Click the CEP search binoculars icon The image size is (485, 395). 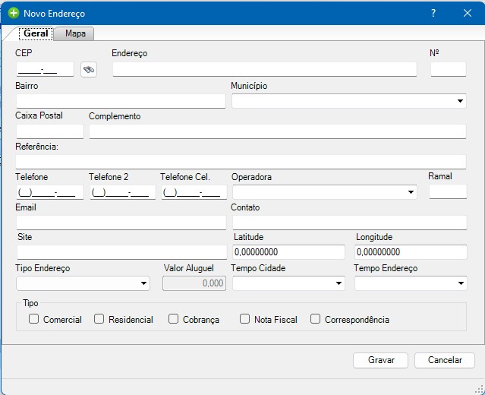tap(89, 70)
